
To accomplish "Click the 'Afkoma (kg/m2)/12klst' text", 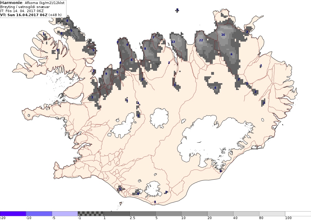I will (44, 3).
